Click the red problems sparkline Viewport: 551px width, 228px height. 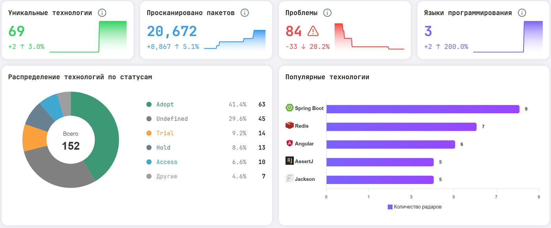[369, 37]
